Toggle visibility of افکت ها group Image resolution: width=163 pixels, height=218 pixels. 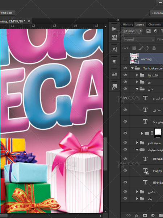125,75
